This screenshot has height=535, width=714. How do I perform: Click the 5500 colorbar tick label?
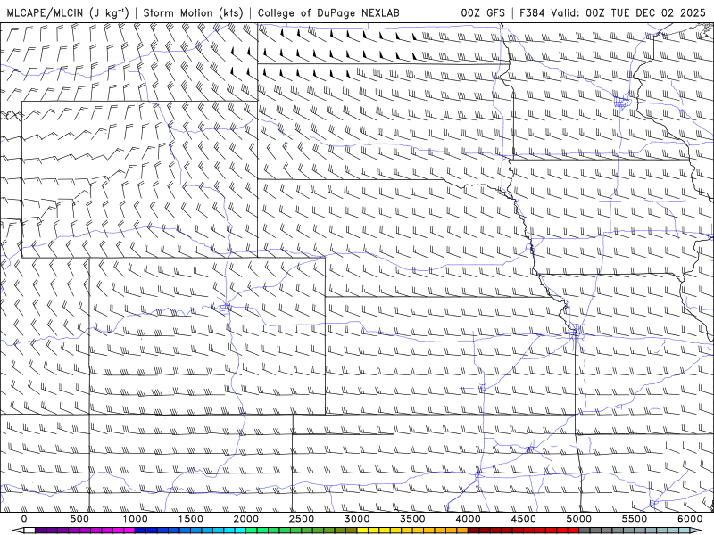pos(635,519)
